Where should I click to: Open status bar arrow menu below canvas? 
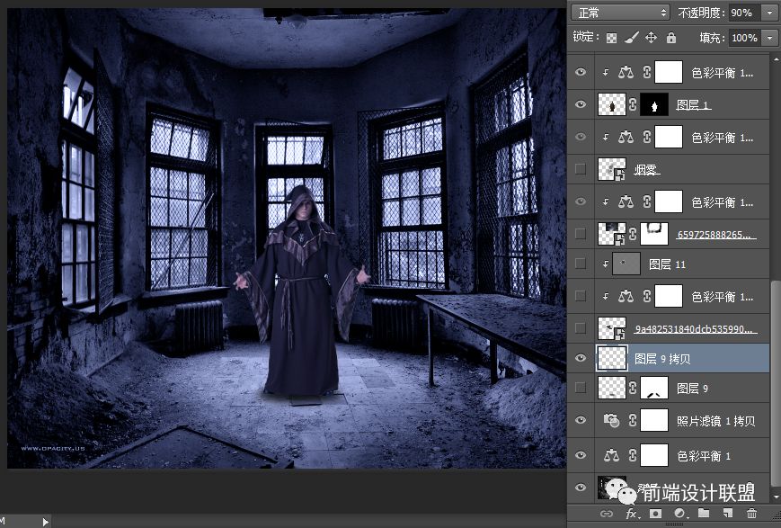[x=45, y=522]
